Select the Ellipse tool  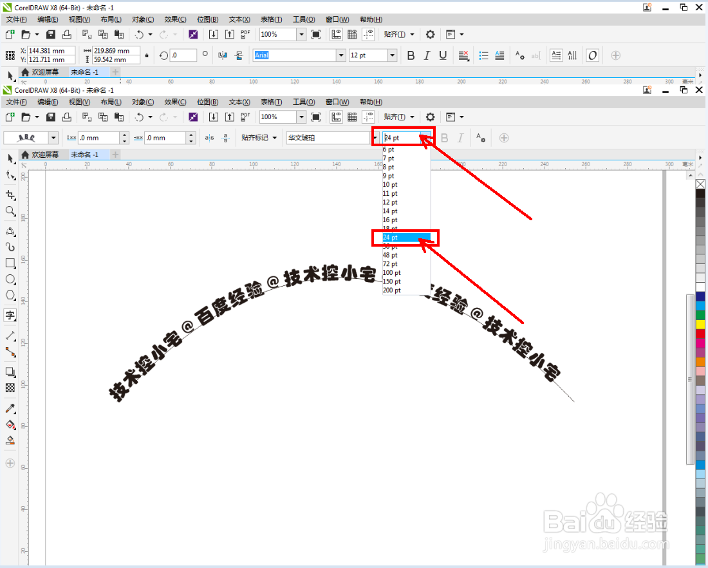click(10, 279)
